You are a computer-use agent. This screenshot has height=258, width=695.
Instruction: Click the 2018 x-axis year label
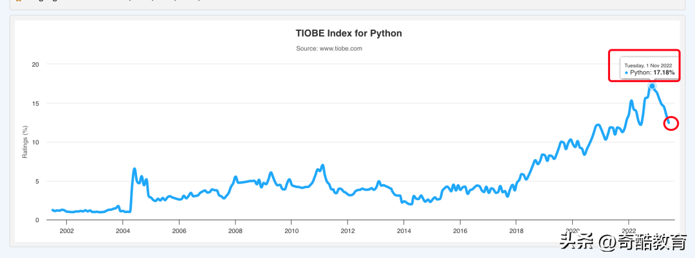pyautogui.click(x=515, y=230)
